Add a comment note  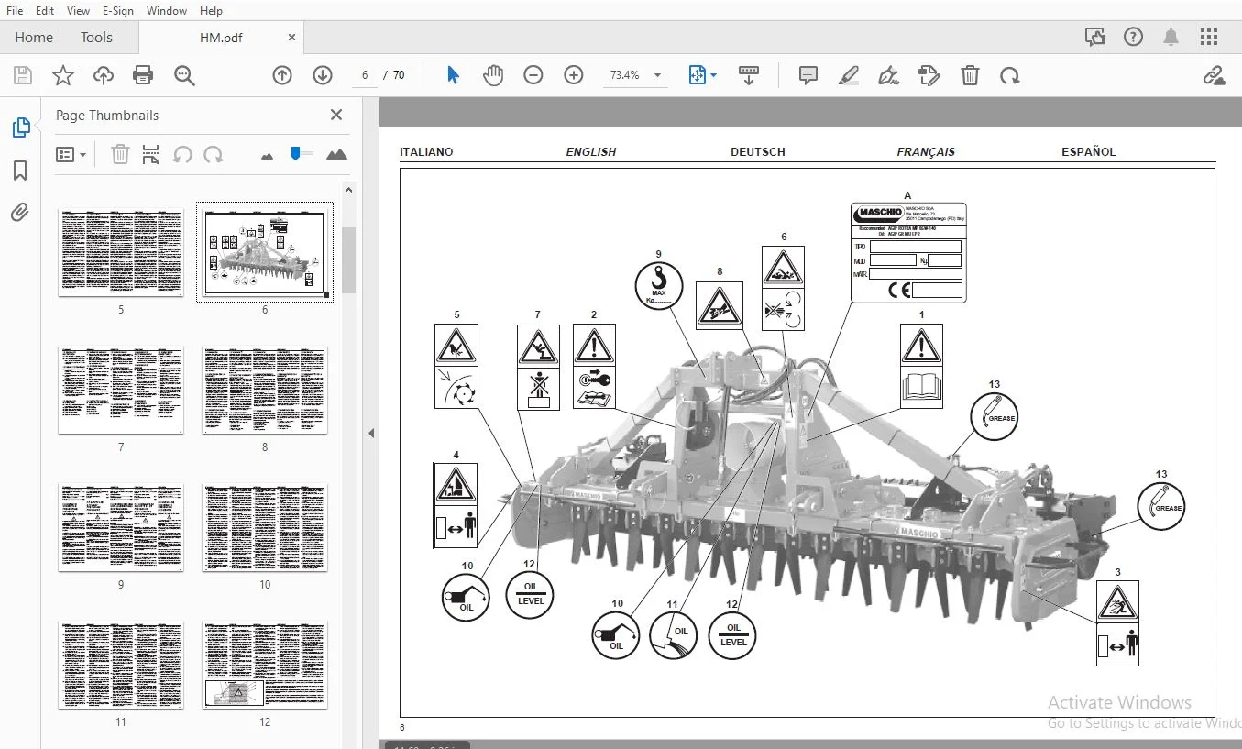808,75
